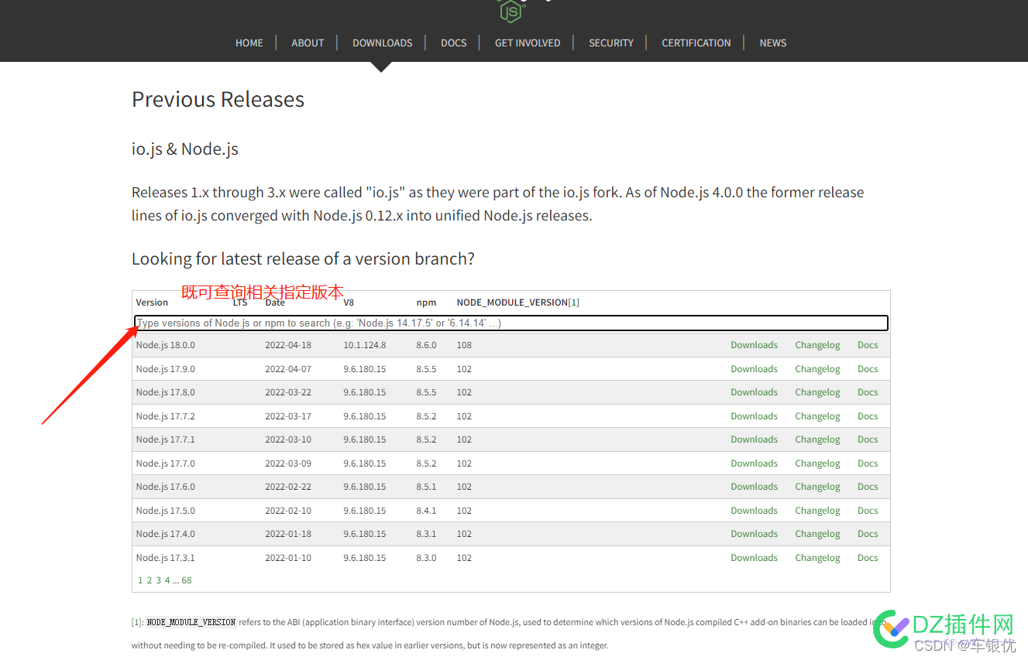Open Downloads for Node.js 17.4.0

coord(755,534)
